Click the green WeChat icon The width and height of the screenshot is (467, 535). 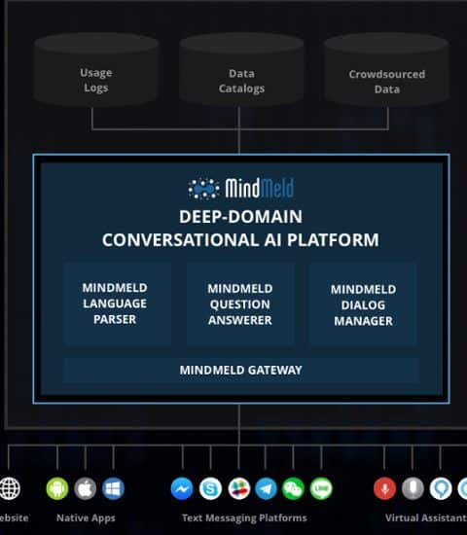click(293, 488)
